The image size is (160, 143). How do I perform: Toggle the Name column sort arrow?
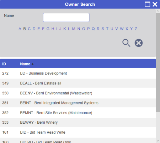pos(32,64)
